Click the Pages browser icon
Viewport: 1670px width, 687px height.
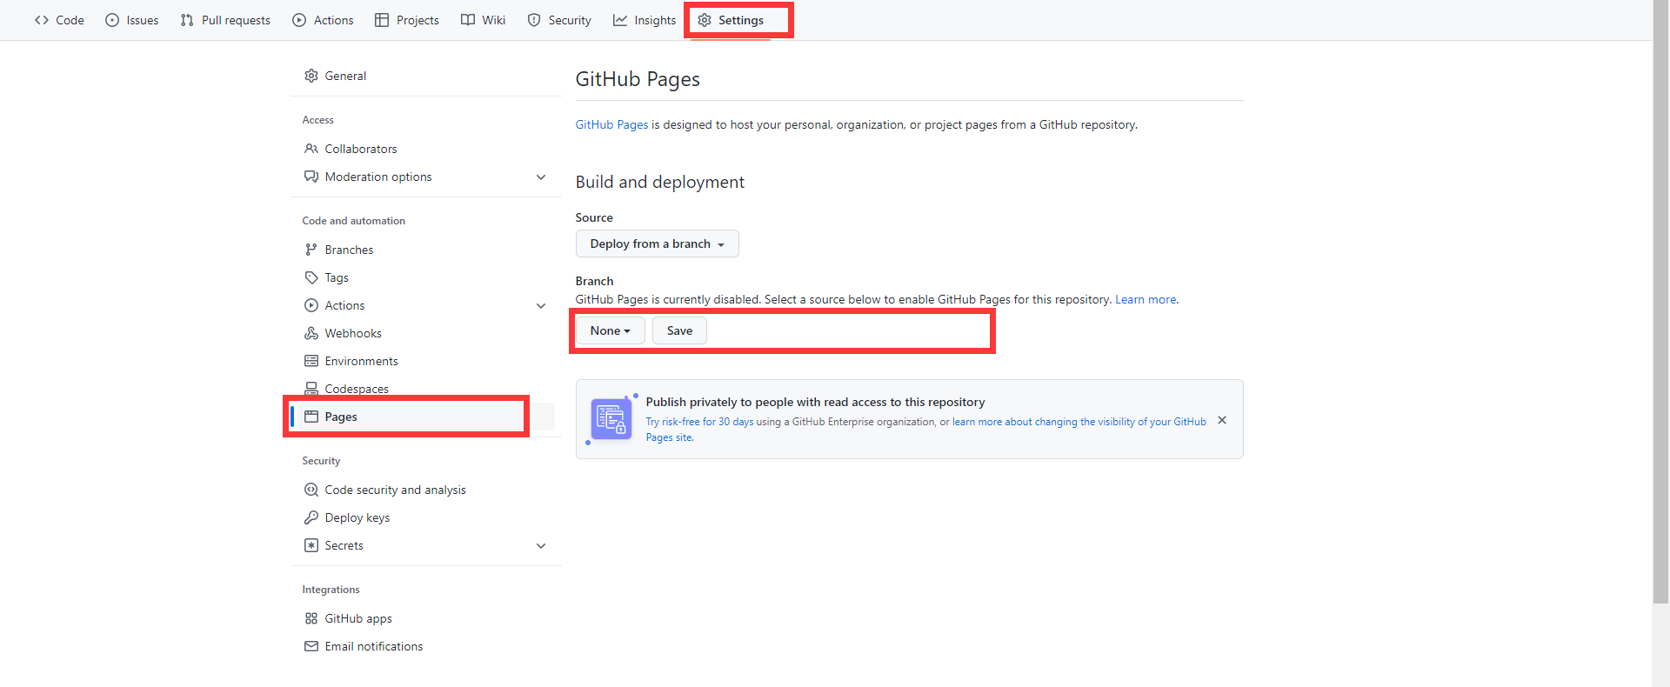[x=311, y=417]
